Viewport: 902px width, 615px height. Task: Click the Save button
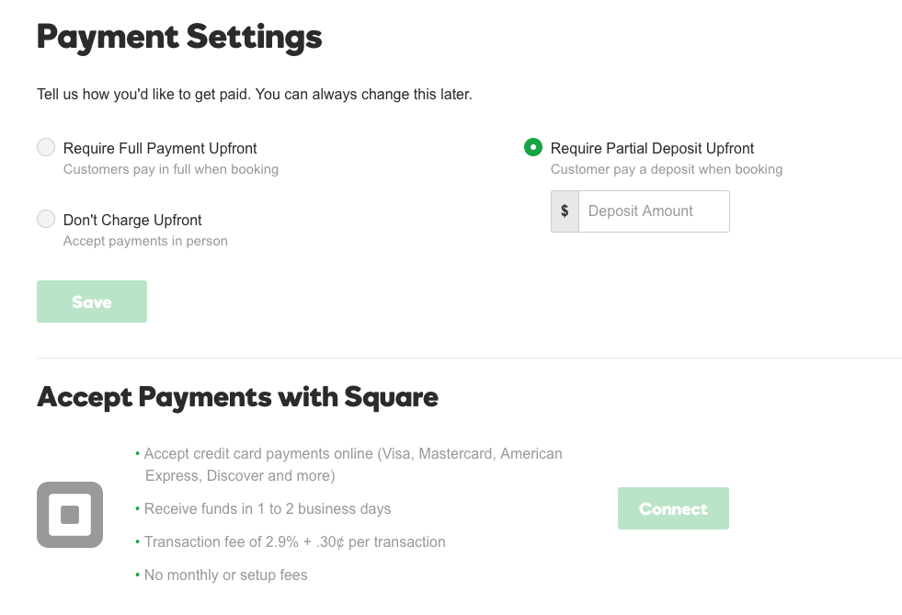[92, 302]
